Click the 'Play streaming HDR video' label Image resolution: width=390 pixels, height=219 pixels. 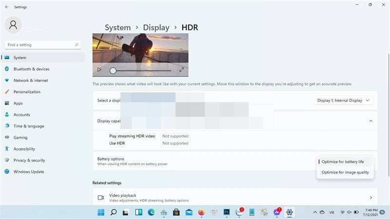[132, 136]
